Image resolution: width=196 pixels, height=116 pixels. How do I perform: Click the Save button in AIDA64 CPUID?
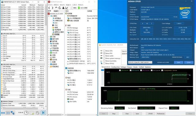[x=179, y=62]
